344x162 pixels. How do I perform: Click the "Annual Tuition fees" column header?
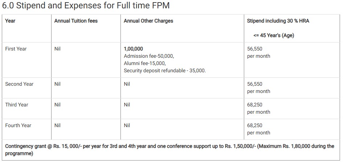tap(76, 21)
